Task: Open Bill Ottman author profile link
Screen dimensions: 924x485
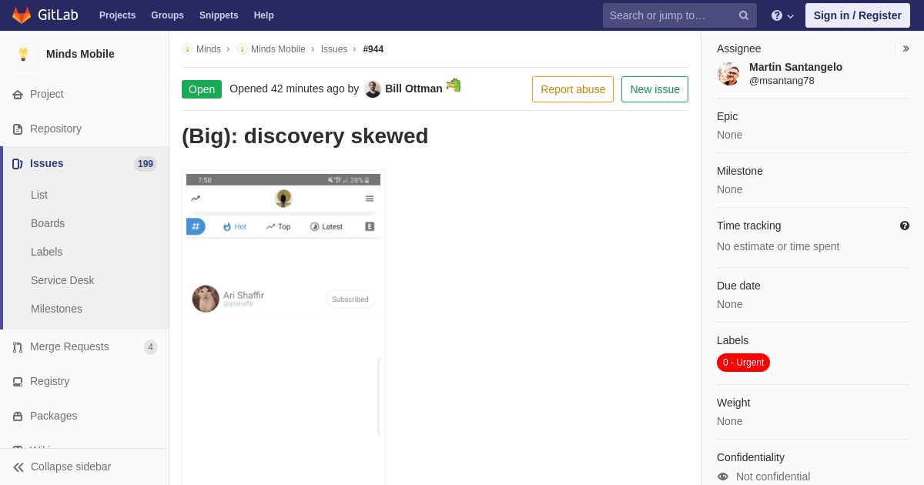Action: pos(413,89)
